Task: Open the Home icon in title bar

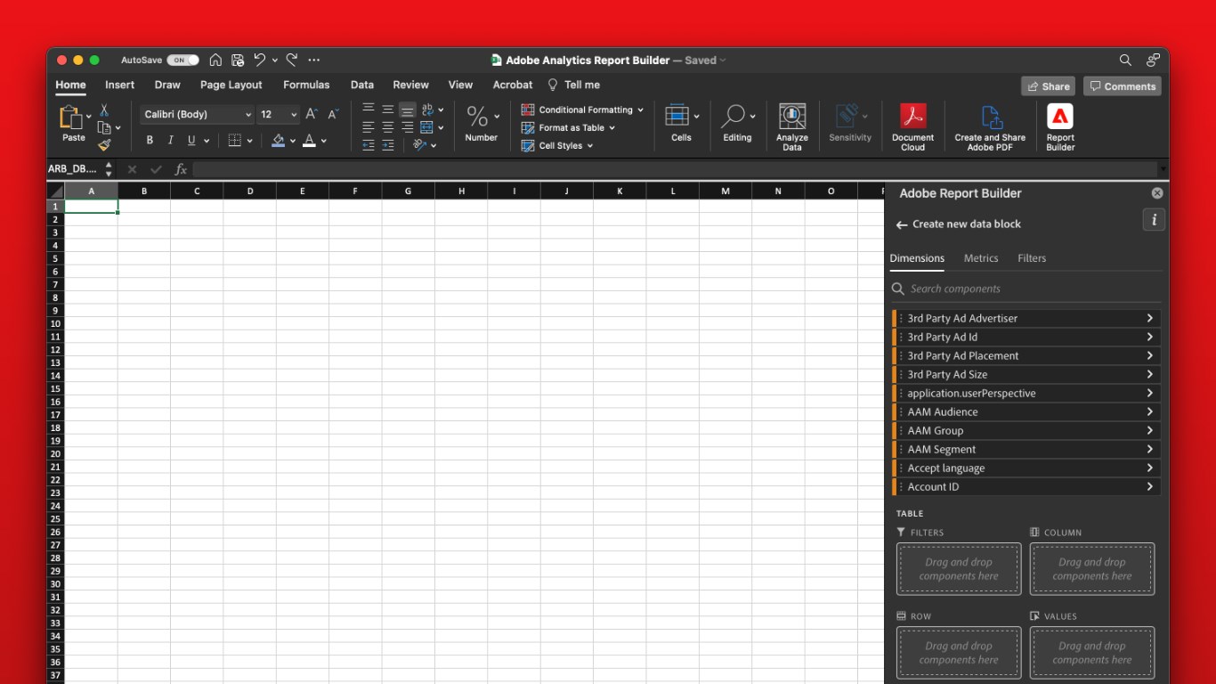Action: 215,60
